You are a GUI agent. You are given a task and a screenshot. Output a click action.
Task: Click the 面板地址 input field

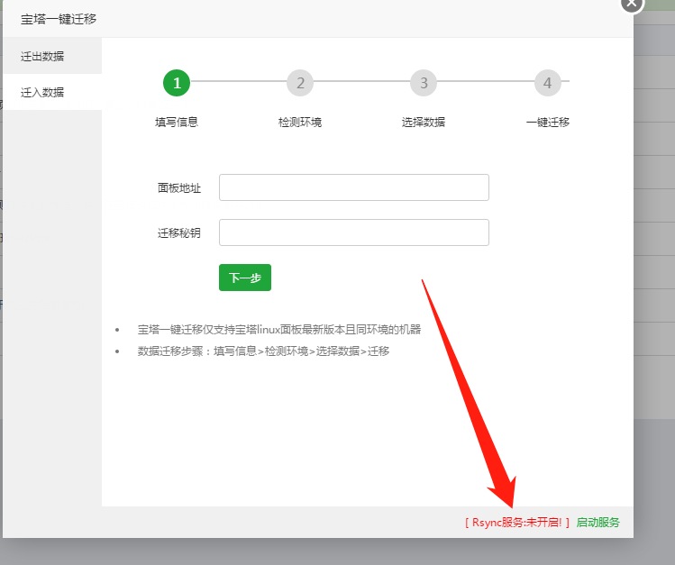coord(354,187)
